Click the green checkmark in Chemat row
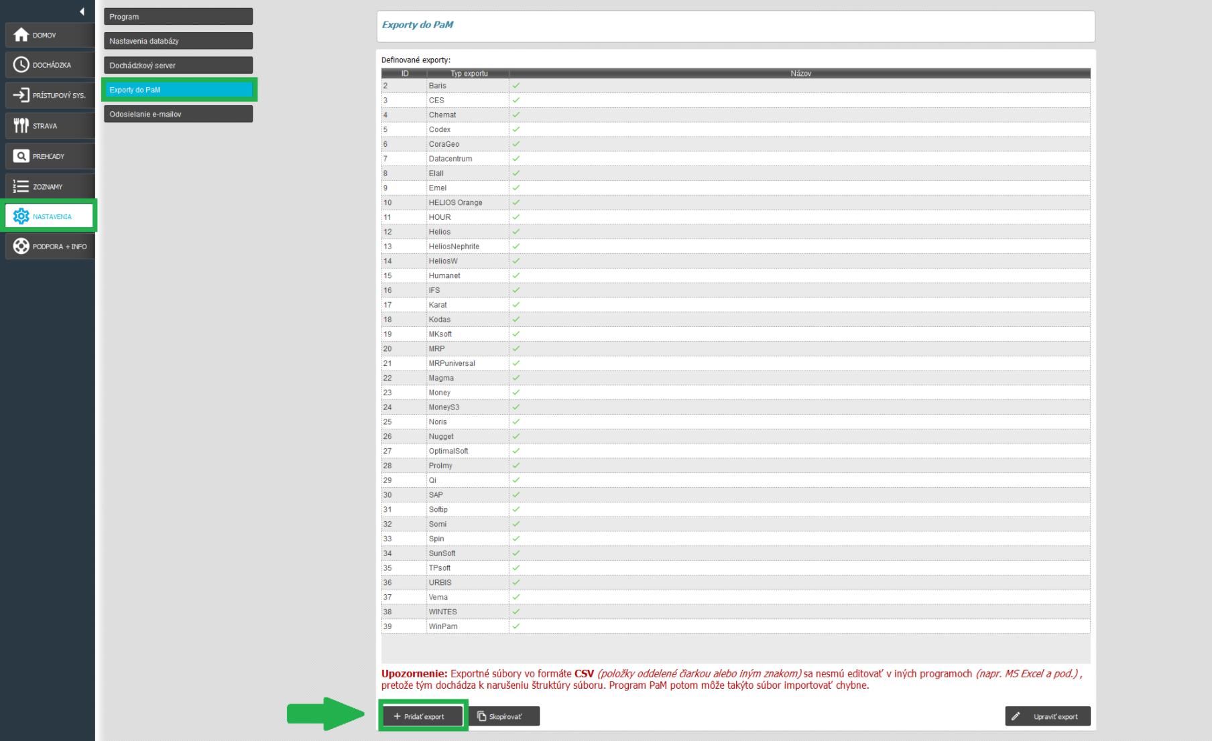The height and width of the screenshot is (741, 1212). [x=516, y=115]
